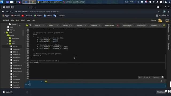Reload the Chrome page
171x96 pixels.
coord(11,11)
